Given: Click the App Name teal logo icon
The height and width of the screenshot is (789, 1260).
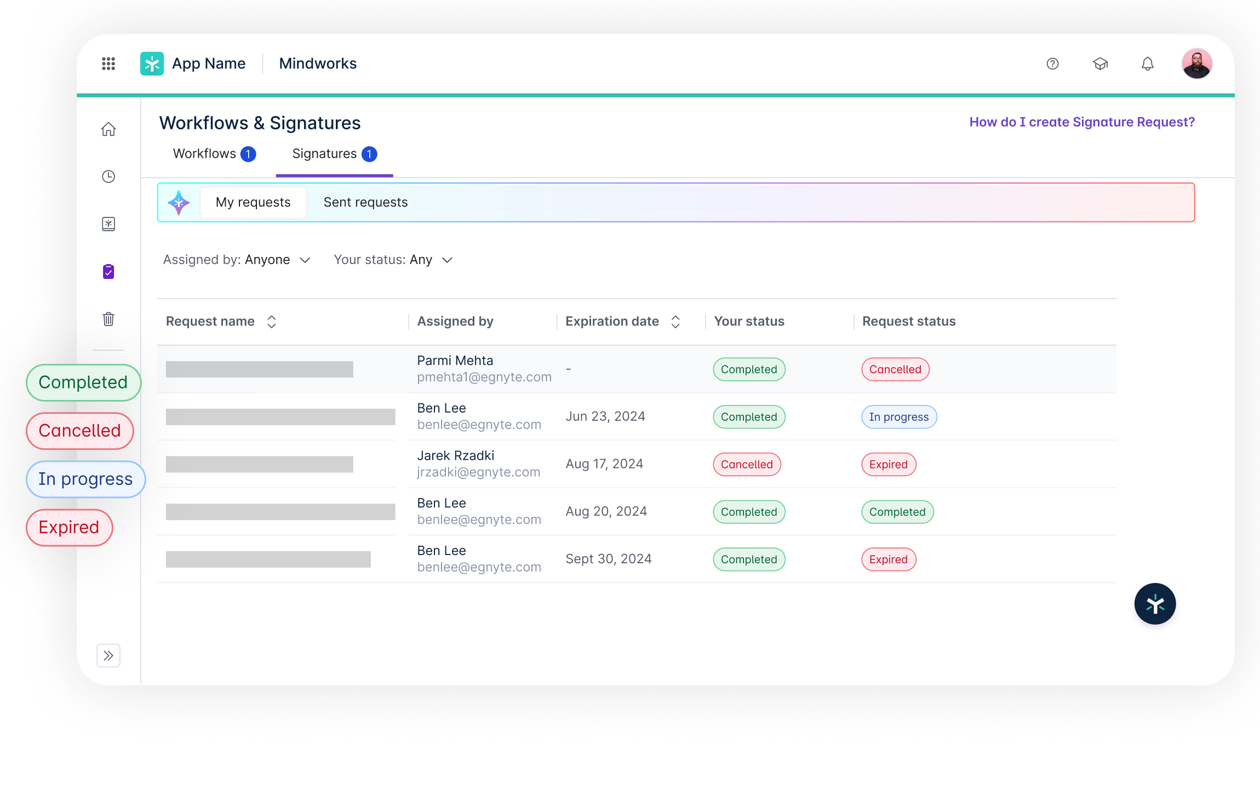Looking at the screenshot, I should pos(152,64).
